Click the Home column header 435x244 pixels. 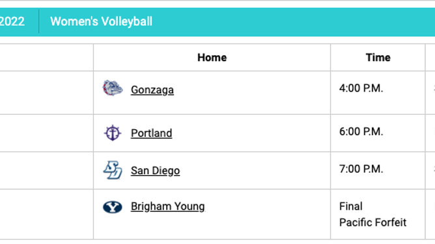[212, 58]
